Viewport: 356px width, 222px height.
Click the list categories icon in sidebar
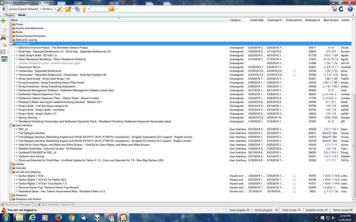pos(3,52)
